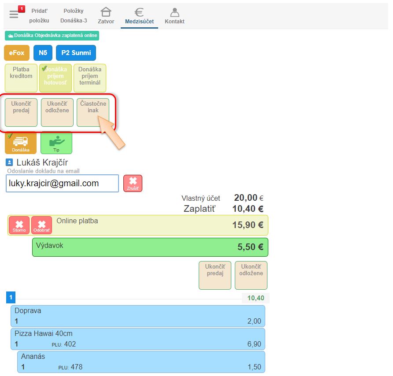Open the hamburger menu with notification badge

[x=14, y=15]
